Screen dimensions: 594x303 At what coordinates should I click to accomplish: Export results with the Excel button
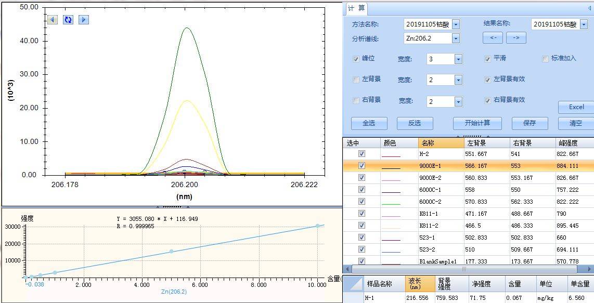[x=576, y=107]
